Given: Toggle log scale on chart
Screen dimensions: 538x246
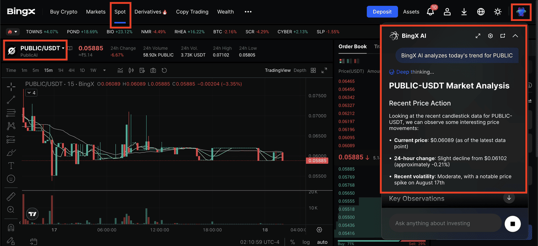Looking at the screenshot, I should coord(306,242).
